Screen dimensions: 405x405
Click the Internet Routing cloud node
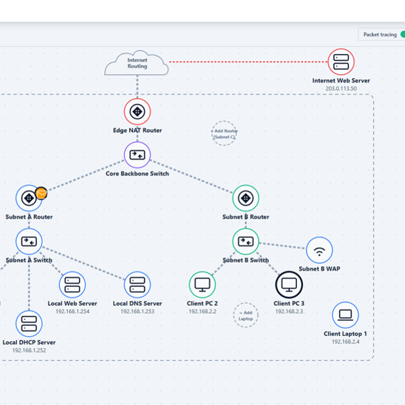point(136,63)
